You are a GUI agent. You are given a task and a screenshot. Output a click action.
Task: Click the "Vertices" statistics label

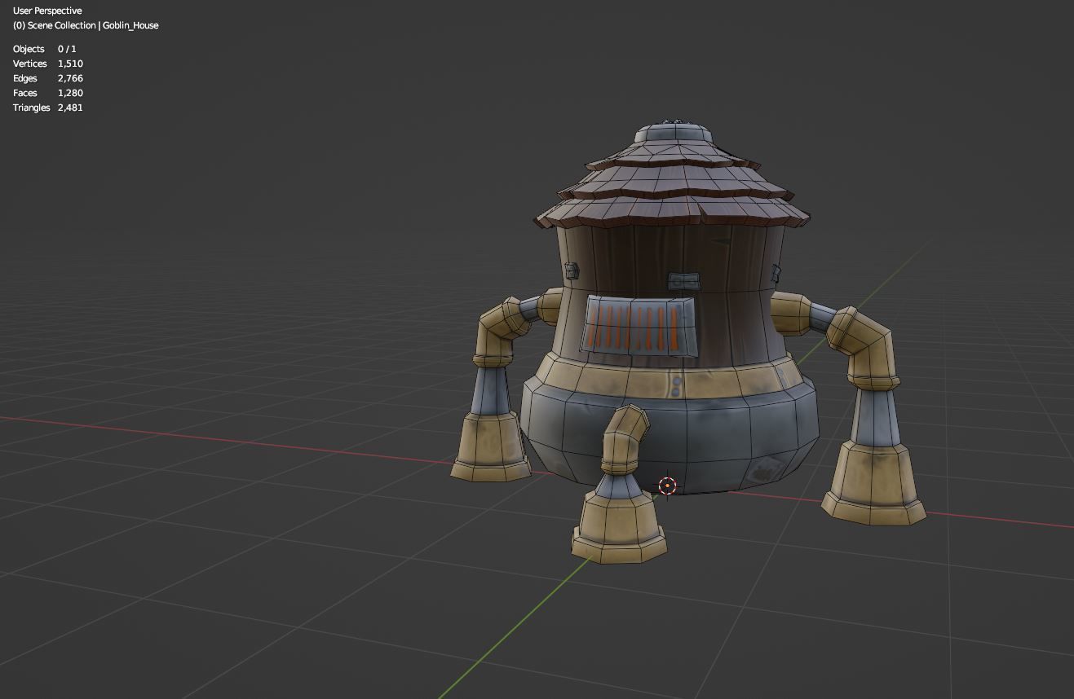point(30,64)
